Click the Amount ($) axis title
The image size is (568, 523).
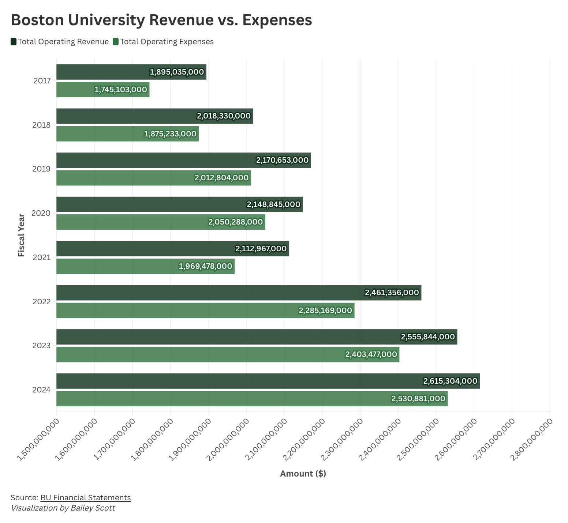coord(303,474)
